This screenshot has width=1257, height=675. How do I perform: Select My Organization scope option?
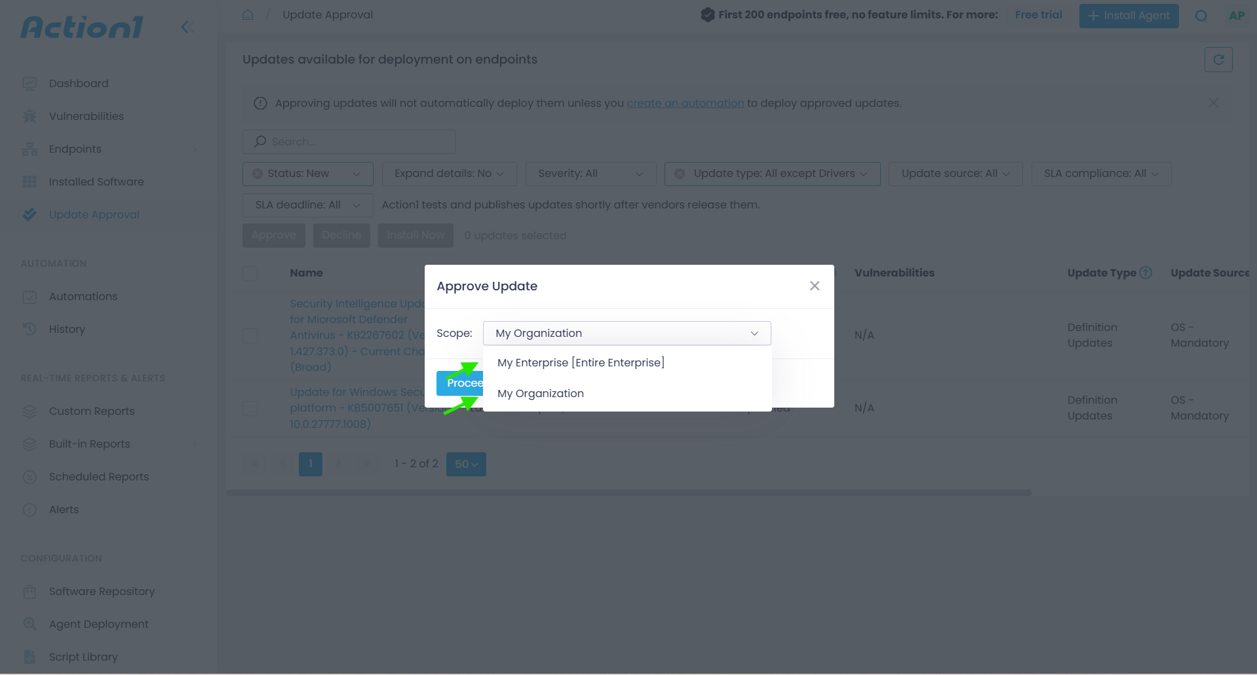point(627,393)
